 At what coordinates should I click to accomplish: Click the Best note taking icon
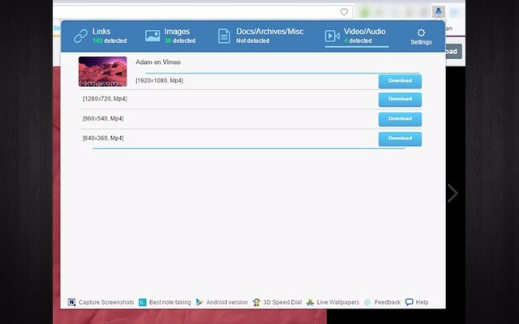(142, 302)
